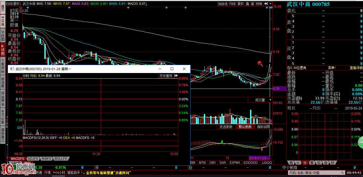
Task: Click the 优选参数 button
Action: pos(226,127)
